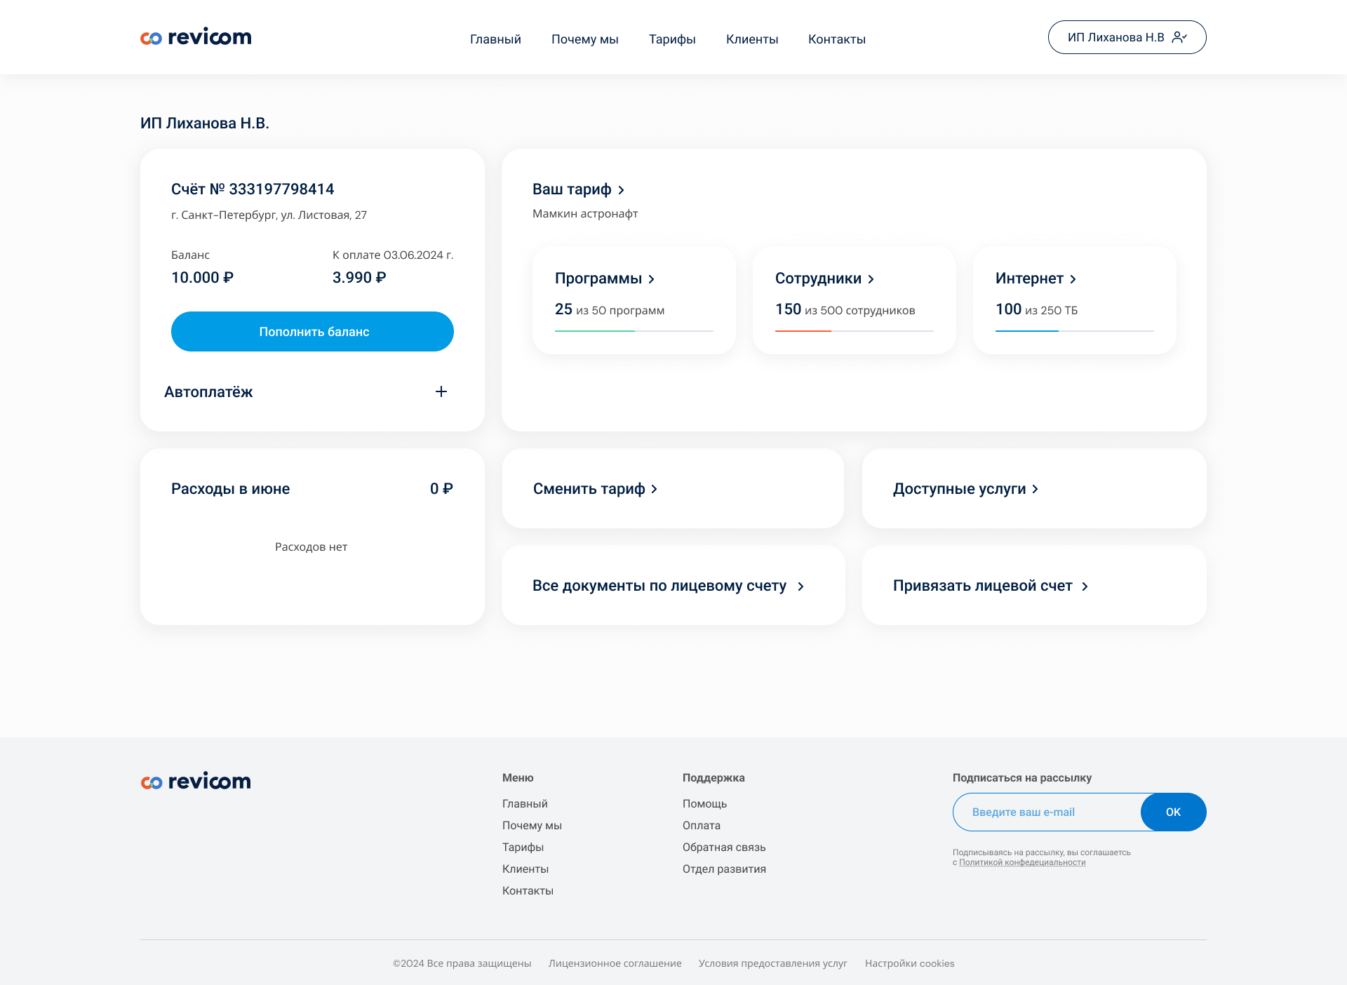Viewport: 1347px width, 985px height.
Task: Open the Помощь support link
Action: 704,803
